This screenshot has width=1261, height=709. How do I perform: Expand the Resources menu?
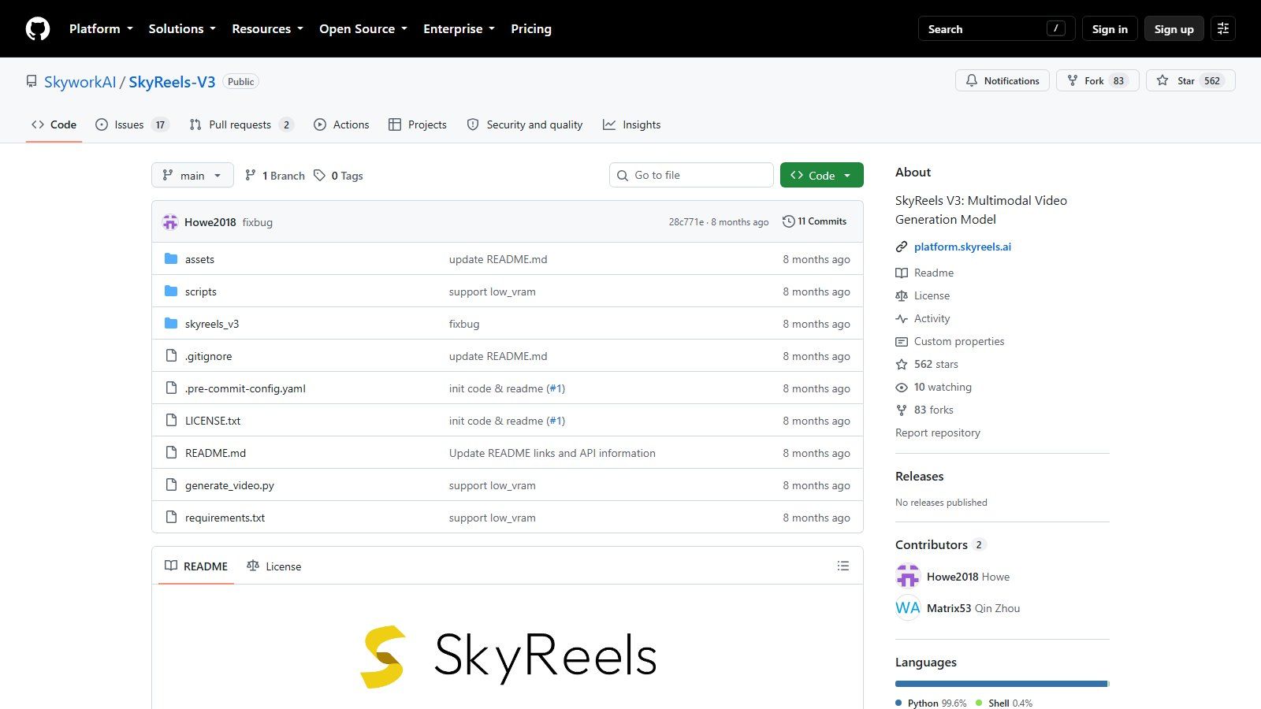[x=267, y=28]
